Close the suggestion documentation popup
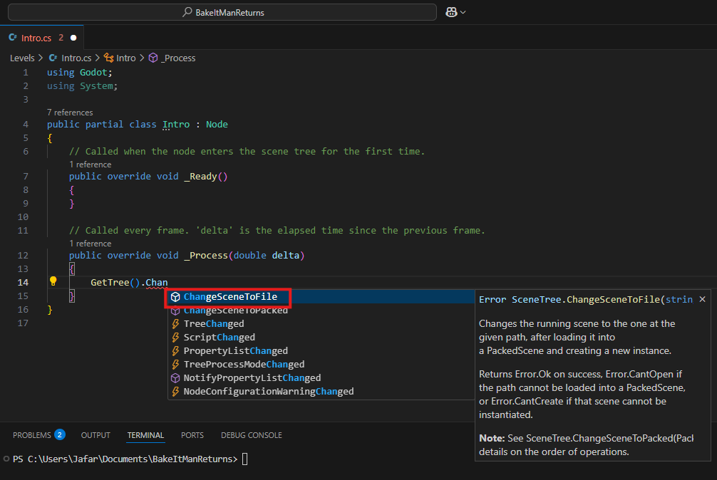This screenshot has width=717, height=480. [x=702, y=299]
